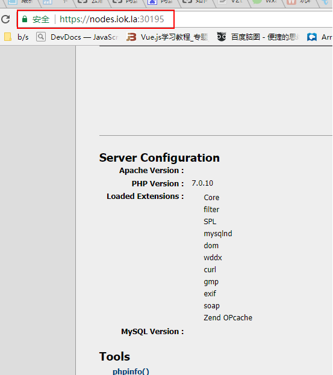Open the phpinfo() link under Tools
Viewport: 333px width, 375px height.
click(131, 371)
